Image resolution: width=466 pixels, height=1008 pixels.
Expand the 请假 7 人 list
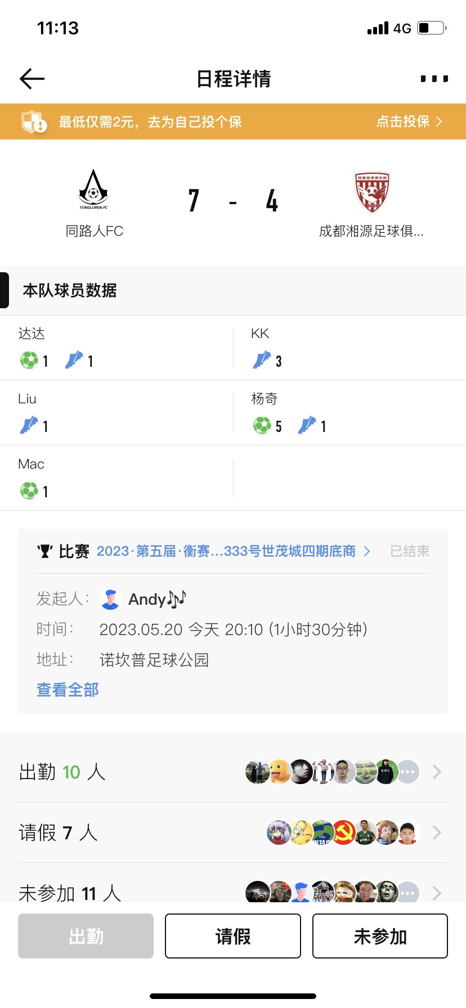[x=437, y=832]
